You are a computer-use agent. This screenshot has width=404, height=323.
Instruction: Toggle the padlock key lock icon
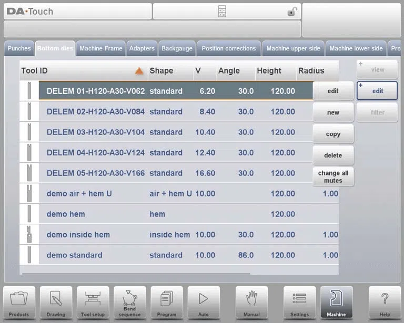(x=292, y=12)
